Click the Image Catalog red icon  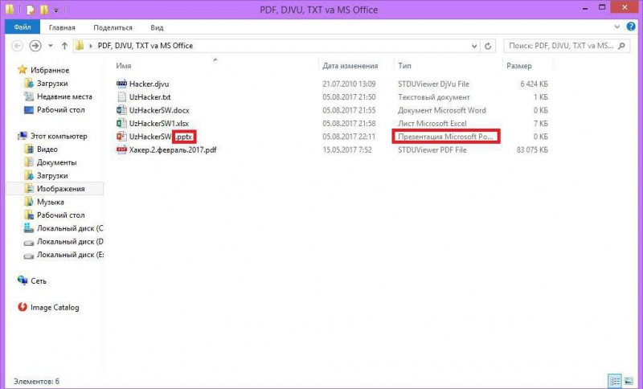[23, 306]
